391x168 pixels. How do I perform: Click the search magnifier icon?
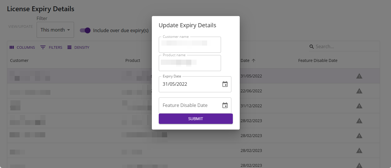(311, 47)
